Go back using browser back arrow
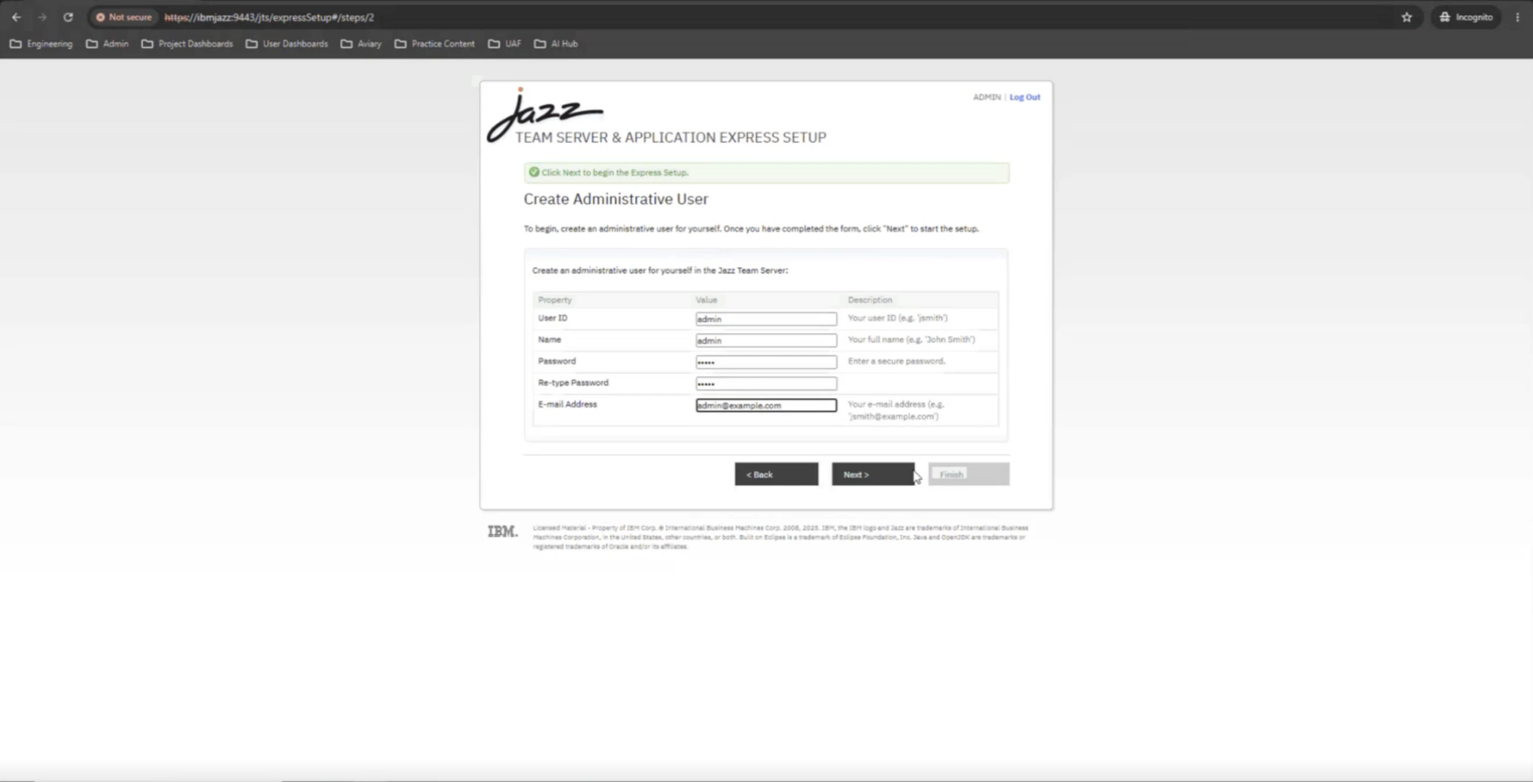1533x782 pixels. tap(17, 17)
